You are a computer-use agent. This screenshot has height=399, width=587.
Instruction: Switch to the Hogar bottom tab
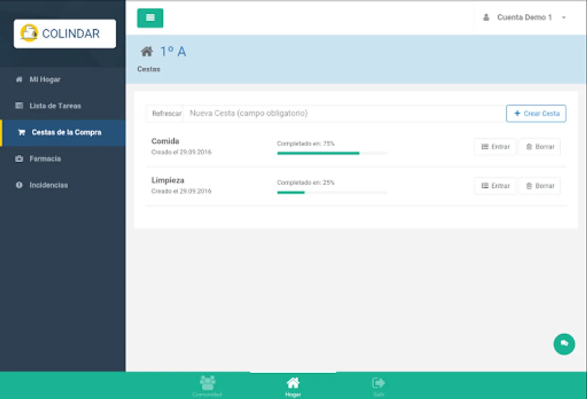293,386
